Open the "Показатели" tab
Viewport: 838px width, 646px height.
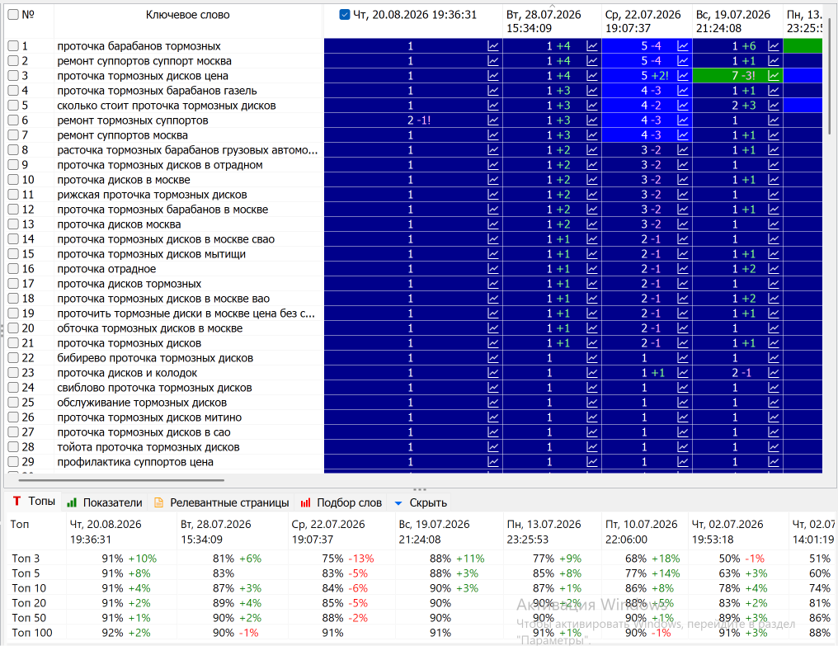(x=105, y=502)
